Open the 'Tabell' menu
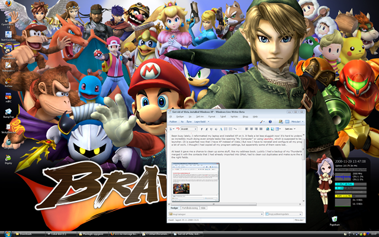Image resolution: width=379 pixels, height=237 pixels. [223, 117]
